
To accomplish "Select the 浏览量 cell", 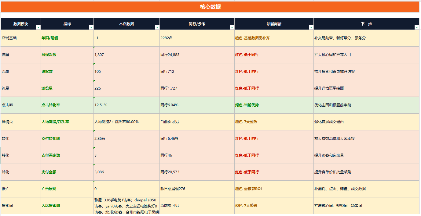I will pos(67,89).
